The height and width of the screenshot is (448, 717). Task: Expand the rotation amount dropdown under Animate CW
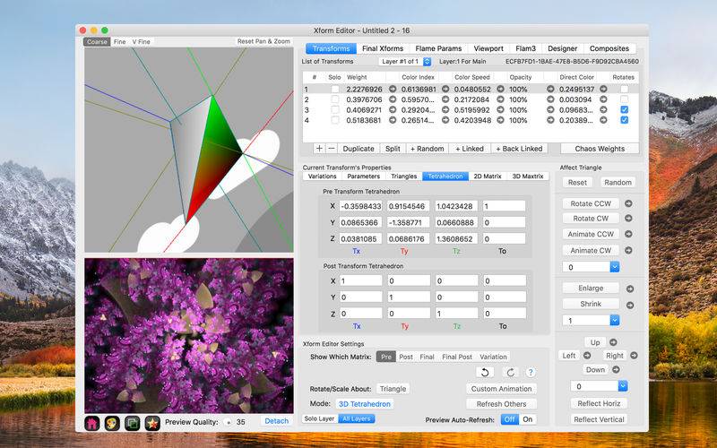[x=591, y=267]
